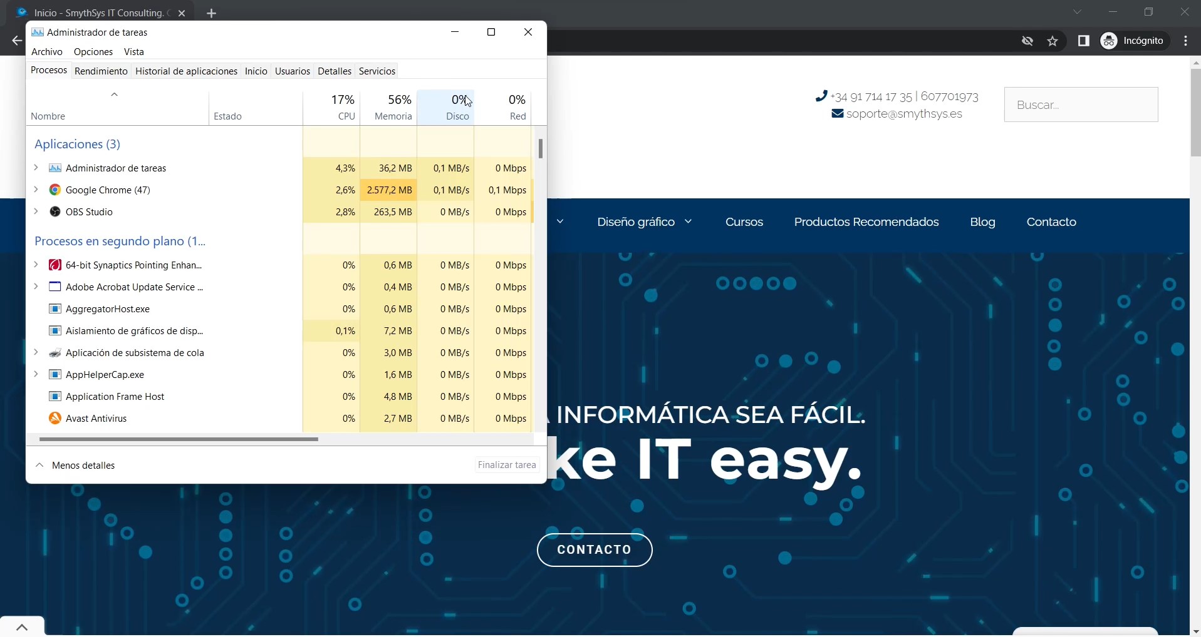Image resolution: width=1201 pixels, height=637 pixels.
Task: Click the Google Chrome process icon
Action: [55, 190]
